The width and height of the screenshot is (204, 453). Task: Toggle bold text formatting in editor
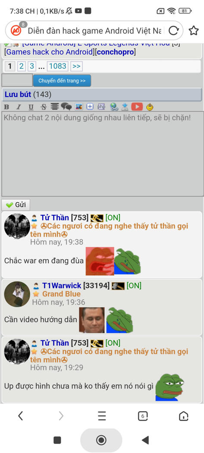[6, 107]
